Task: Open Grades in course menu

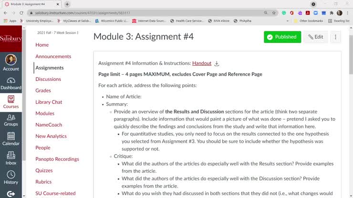Action: tap(43, 90)
